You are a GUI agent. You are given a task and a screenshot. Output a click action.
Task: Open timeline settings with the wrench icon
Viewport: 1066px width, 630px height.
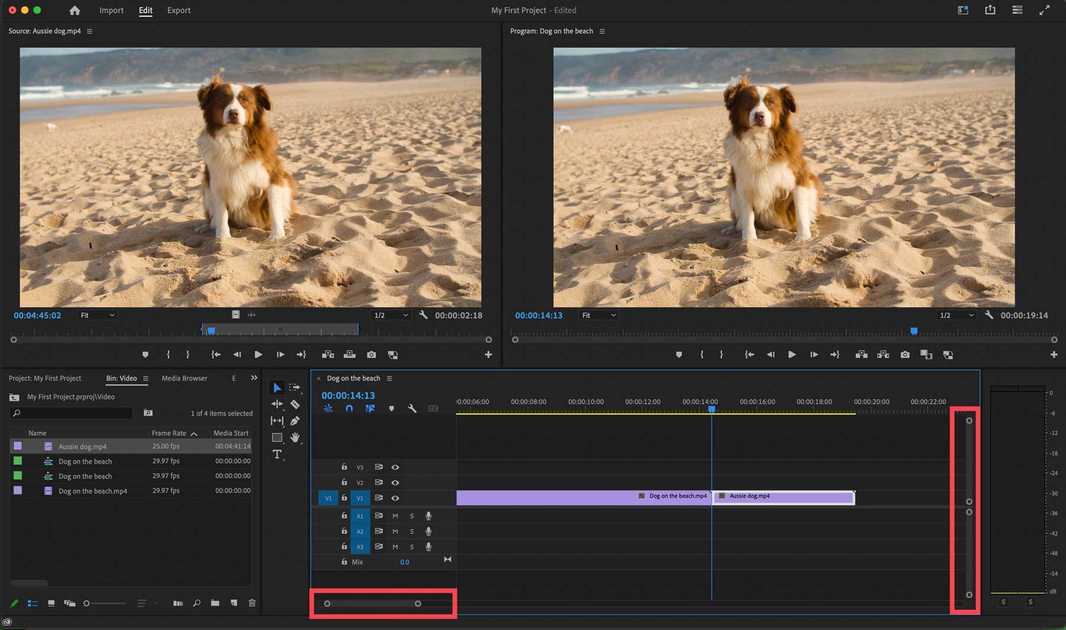pos(412,408)
